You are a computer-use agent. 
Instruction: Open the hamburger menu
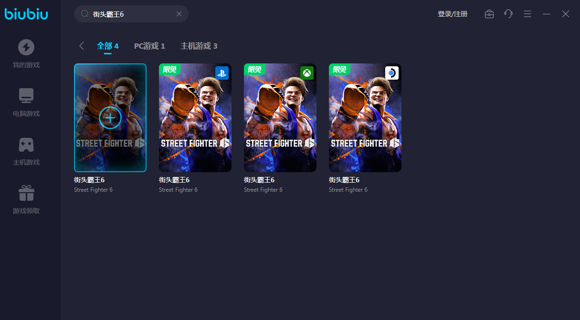[x=527, y=14]
